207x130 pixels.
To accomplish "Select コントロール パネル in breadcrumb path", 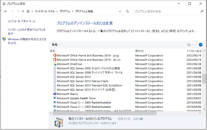I will pyautogui.click(x=45, y=11).
